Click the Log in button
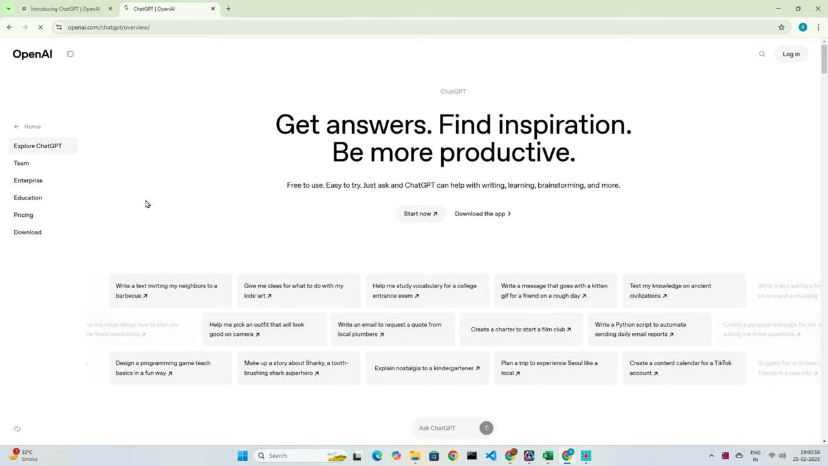Screen dimensions: 828x466 tap(791, 54)
